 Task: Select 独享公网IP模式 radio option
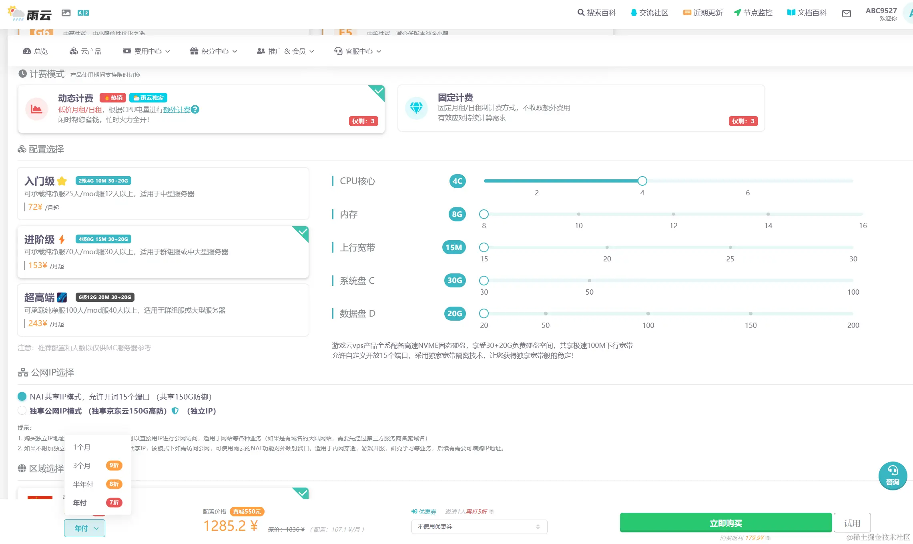[22, 411]
